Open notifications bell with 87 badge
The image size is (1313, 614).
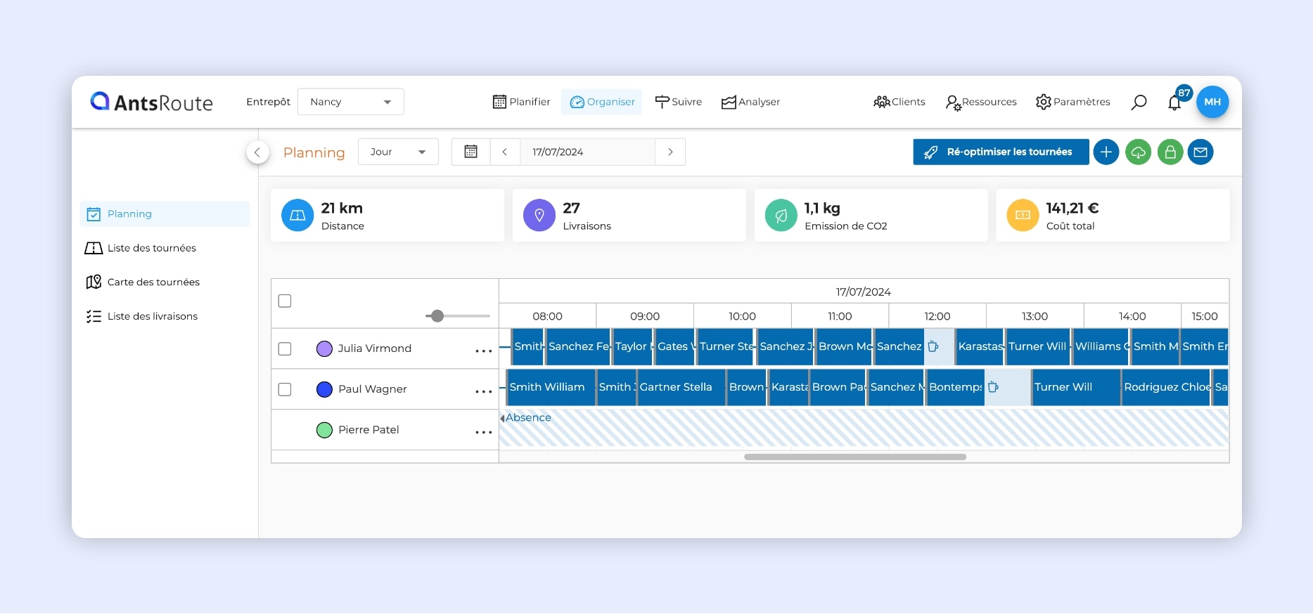click(x=1174, y=103)
